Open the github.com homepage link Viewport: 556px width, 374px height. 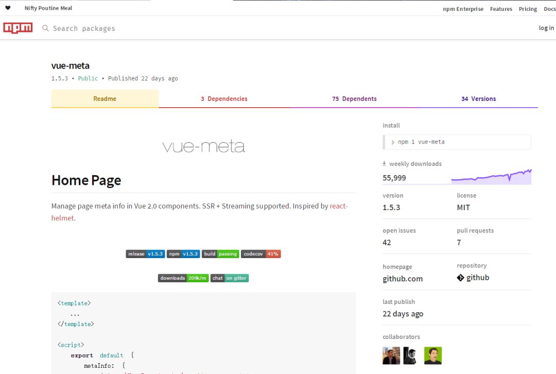coord(403,279)
